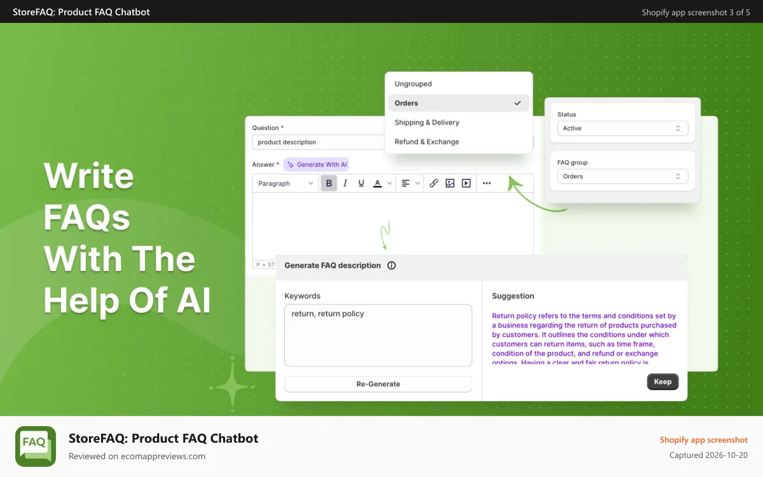Viewport: 763px width, 477px height.
Task: Click 'Reviewed on ecomappreviews.com' text
Action: click(137, 456)
